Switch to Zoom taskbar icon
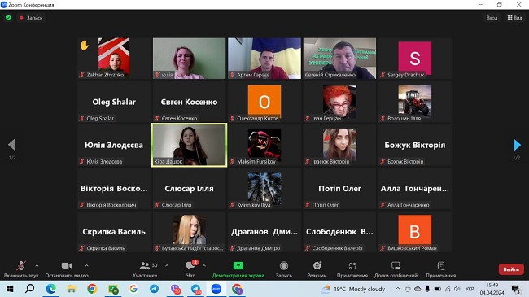The height and width of the screenshot is (297, 529). click(216, 289)
